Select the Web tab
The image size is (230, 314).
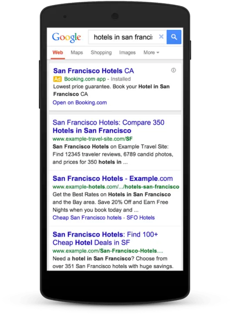click(58, 52)
